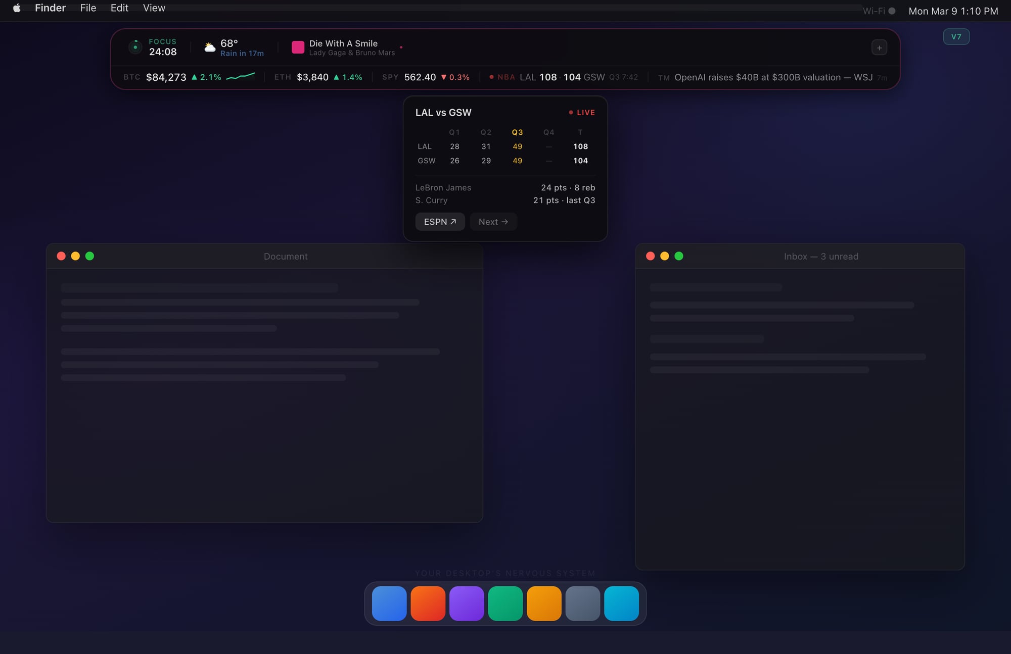The height and width of the screenshot is (654, 1011).
Task: Open the orange-red dock app
Action: click(428, 603)
